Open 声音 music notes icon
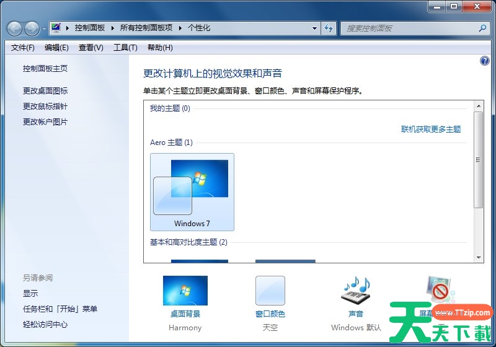496x347 pixels. tap(356, 291)
